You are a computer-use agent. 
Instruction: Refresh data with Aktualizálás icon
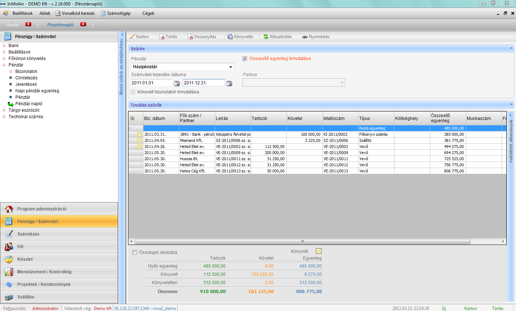point(266,37)
